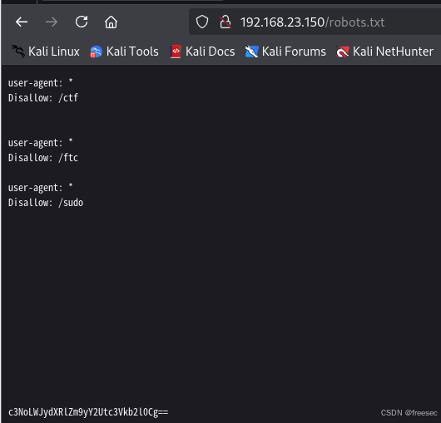Screen dimensions: 441x423
Task: Click the "user-agent: *" line above /ftc
Action: (x=41, y=143)
